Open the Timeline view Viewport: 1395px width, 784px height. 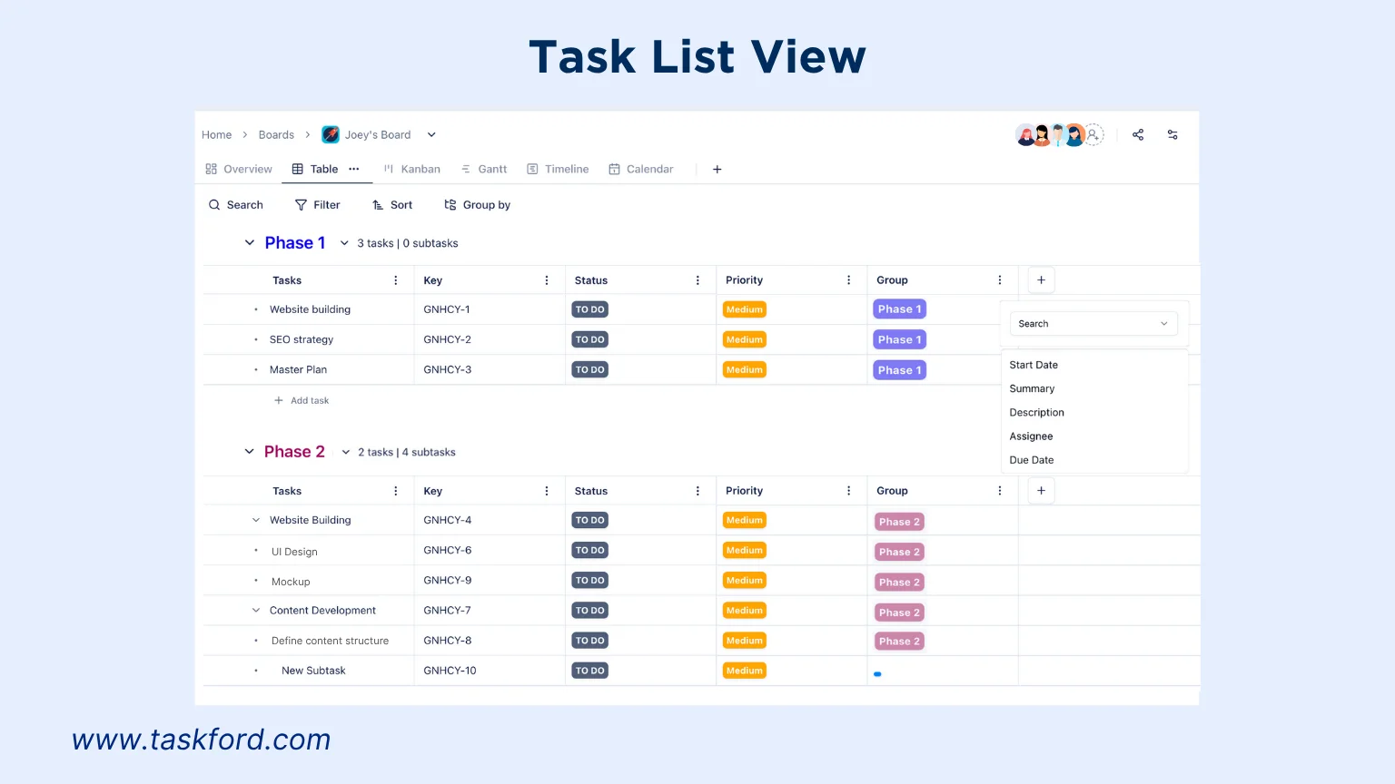coord(557,169)
